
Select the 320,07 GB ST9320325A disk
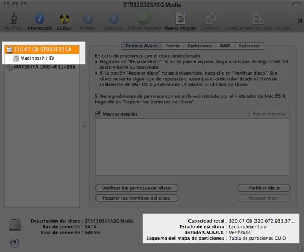click(x=42, y=49)
